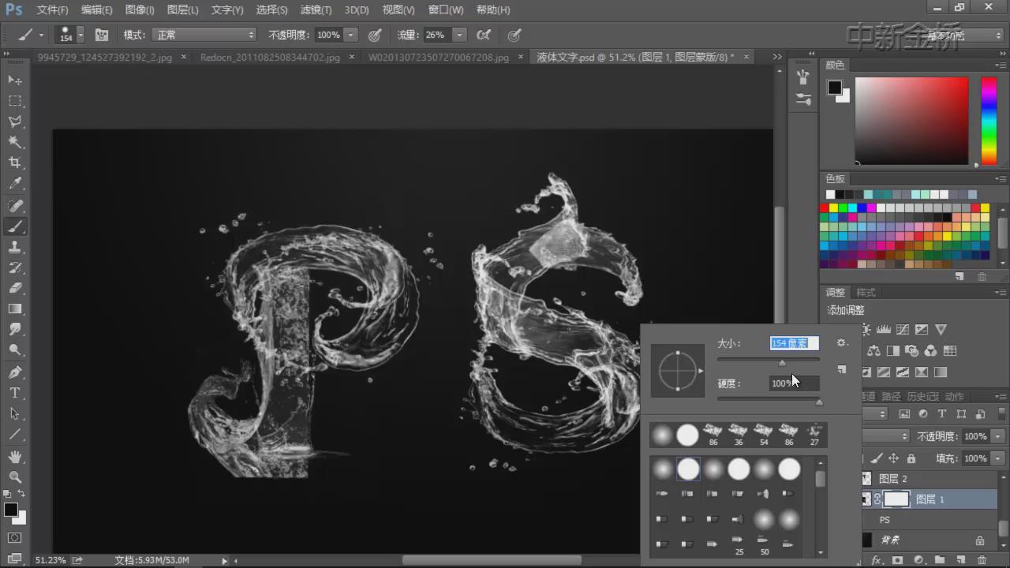Select the Horizontal Type tool
Screen dimensions: 1010x568
click(15, 392)
